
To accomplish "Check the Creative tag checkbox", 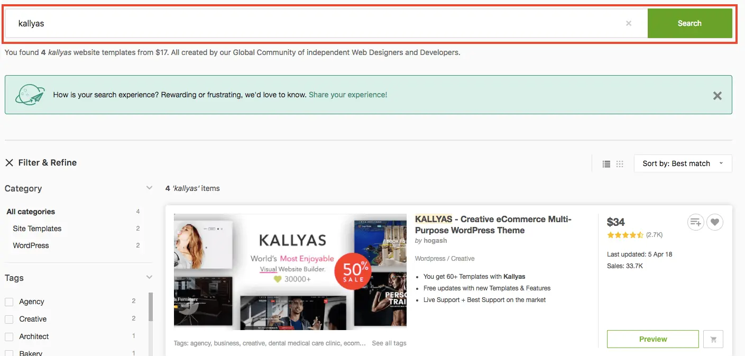I will point(9,320).
